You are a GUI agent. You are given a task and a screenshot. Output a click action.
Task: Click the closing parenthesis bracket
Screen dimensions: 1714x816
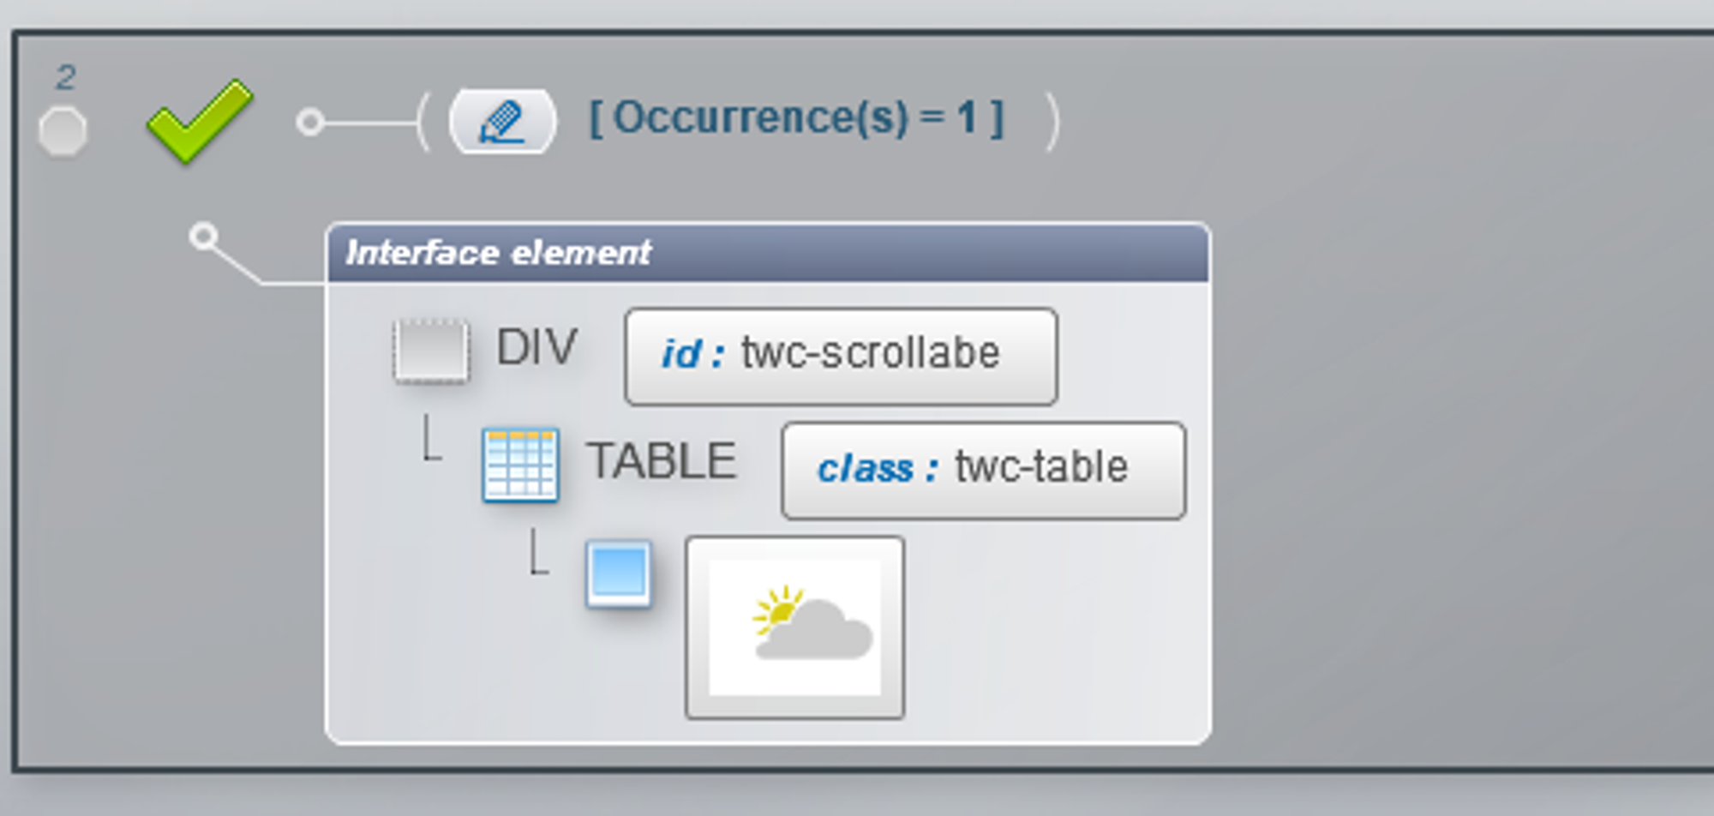(x=1053, y=122)
